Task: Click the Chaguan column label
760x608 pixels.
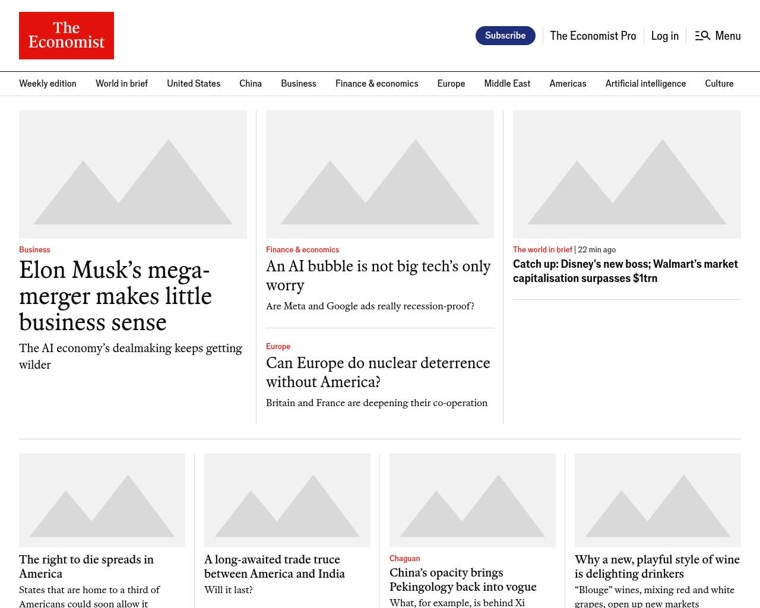Action: [x=404, y=559]
